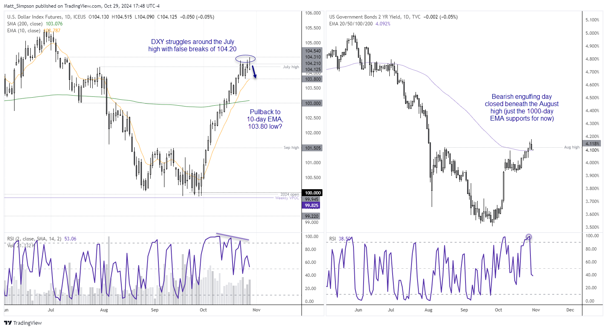Click the 'Sep high' line label
The width and height of the screenshot is (607, 330).
(291, 148)
